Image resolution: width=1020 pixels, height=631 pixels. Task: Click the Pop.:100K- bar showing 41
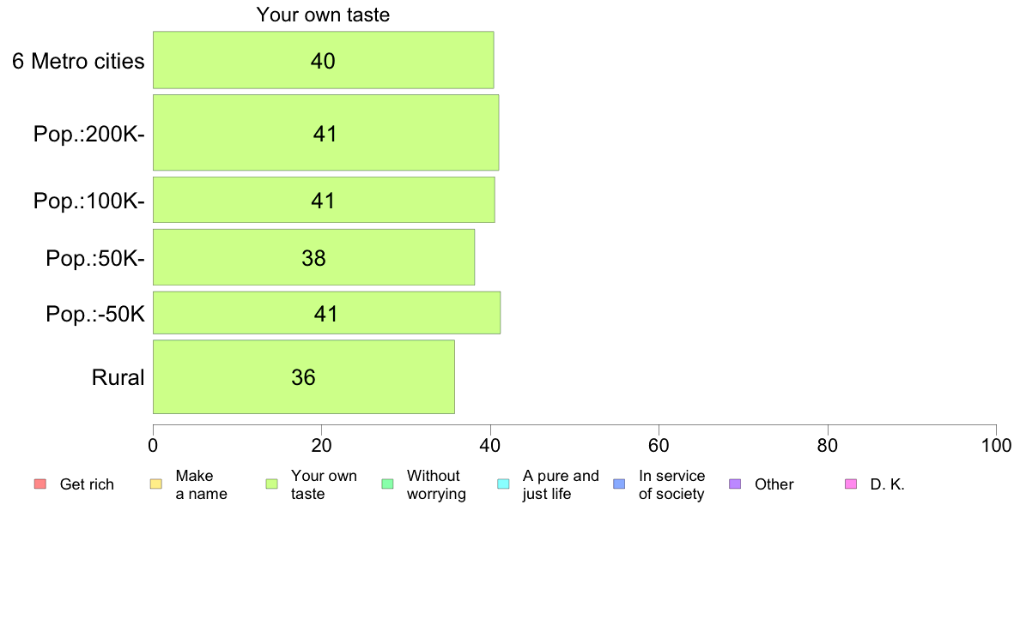[324, 200]
